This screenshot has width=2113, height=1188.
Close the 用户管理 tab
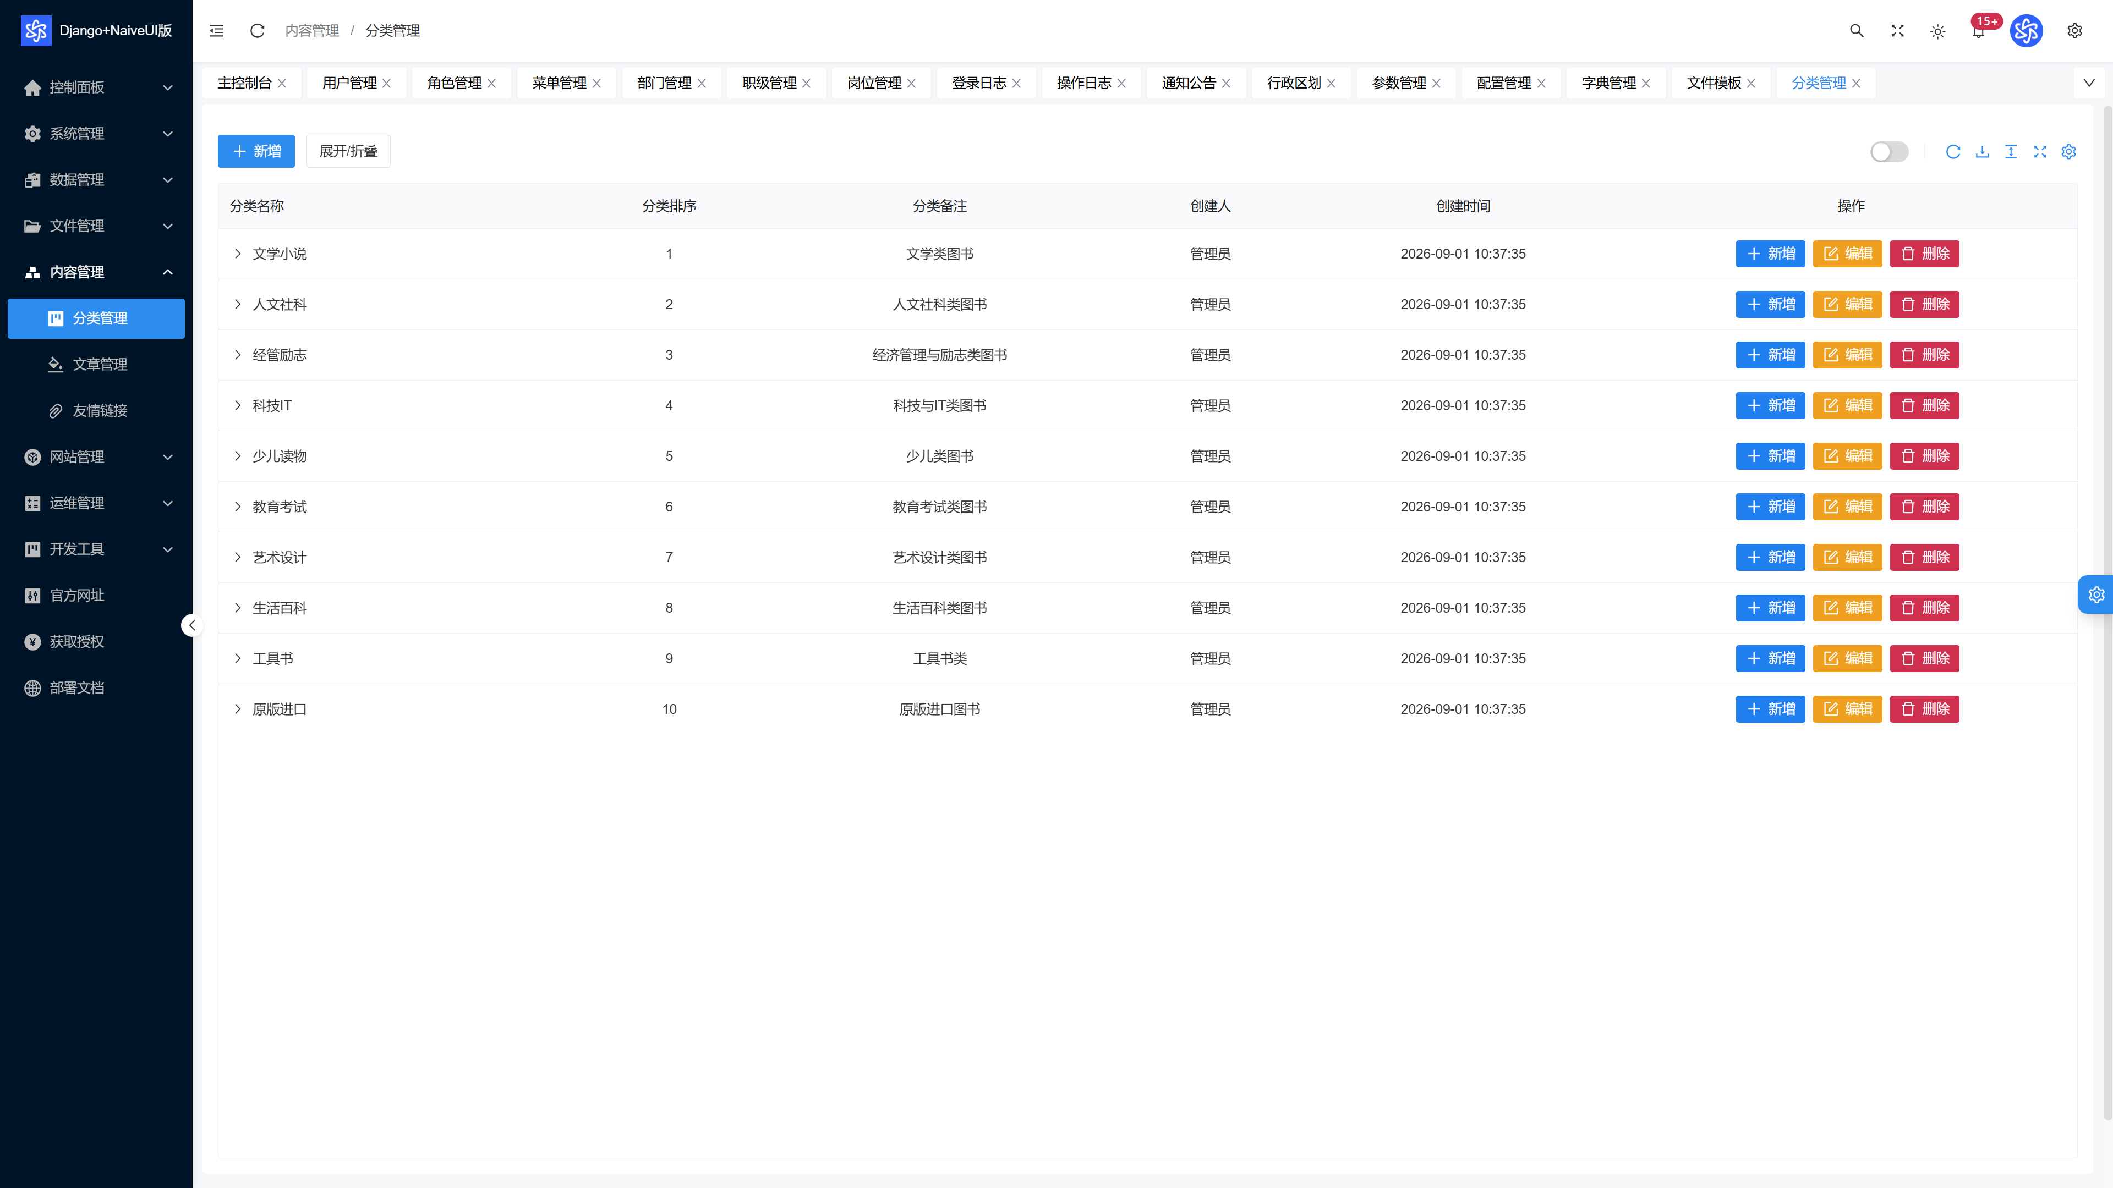[x=386, y=83]
